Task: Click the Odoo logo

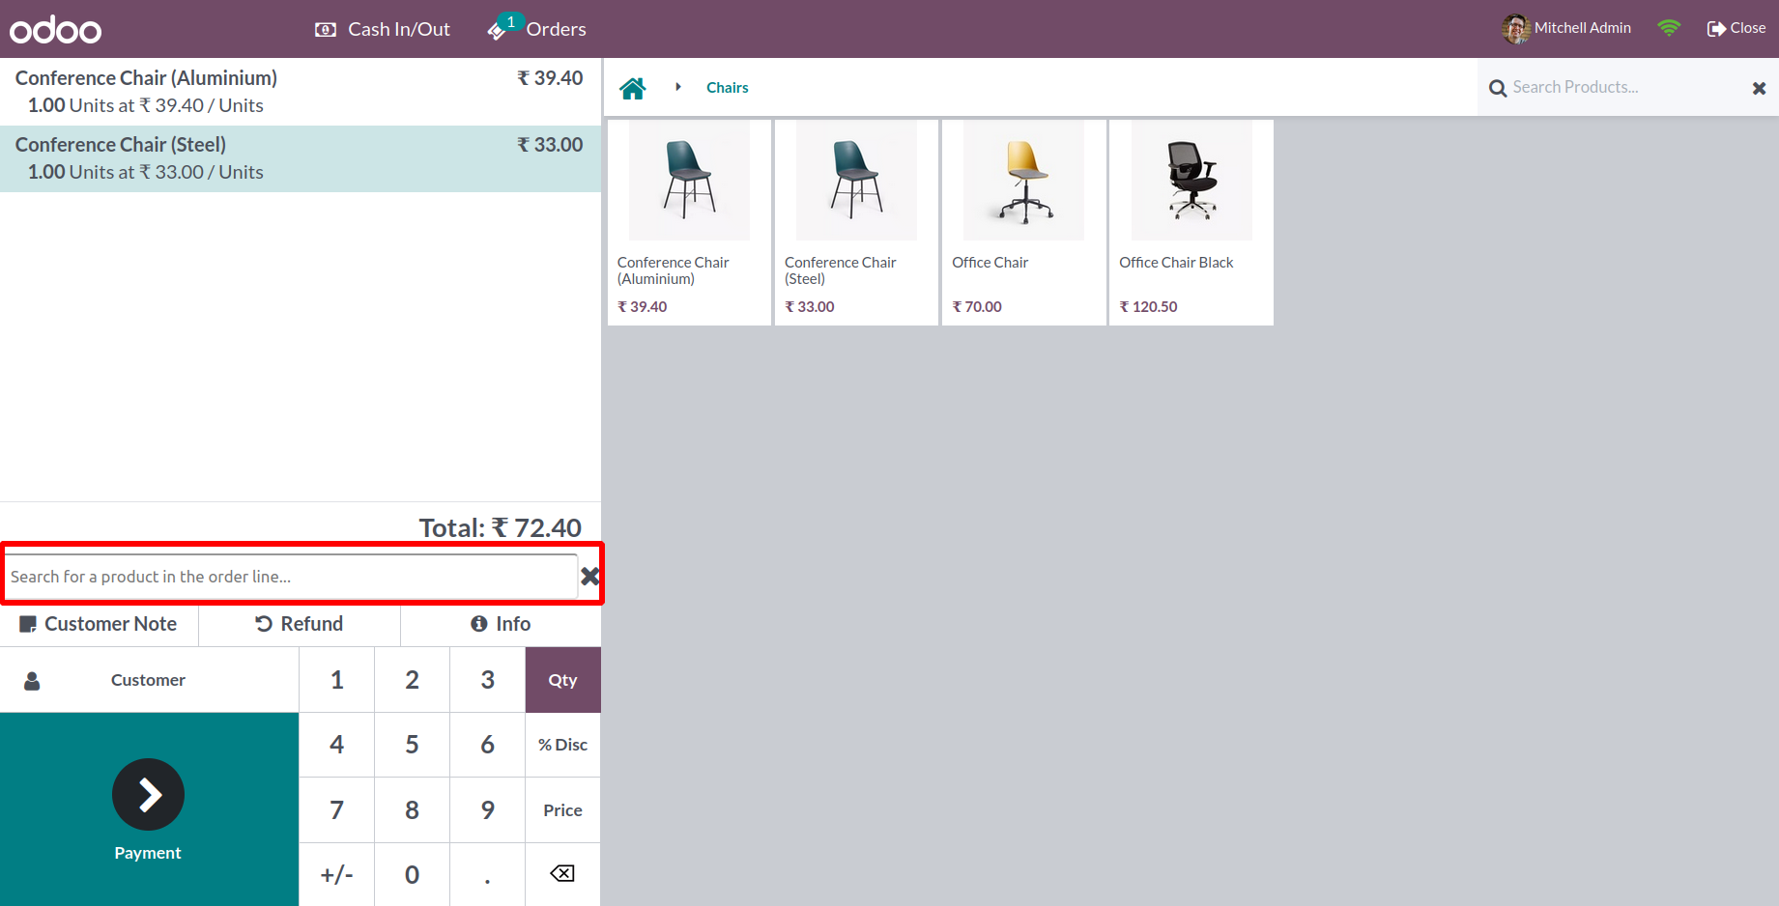Action: (x=55, y=29)
